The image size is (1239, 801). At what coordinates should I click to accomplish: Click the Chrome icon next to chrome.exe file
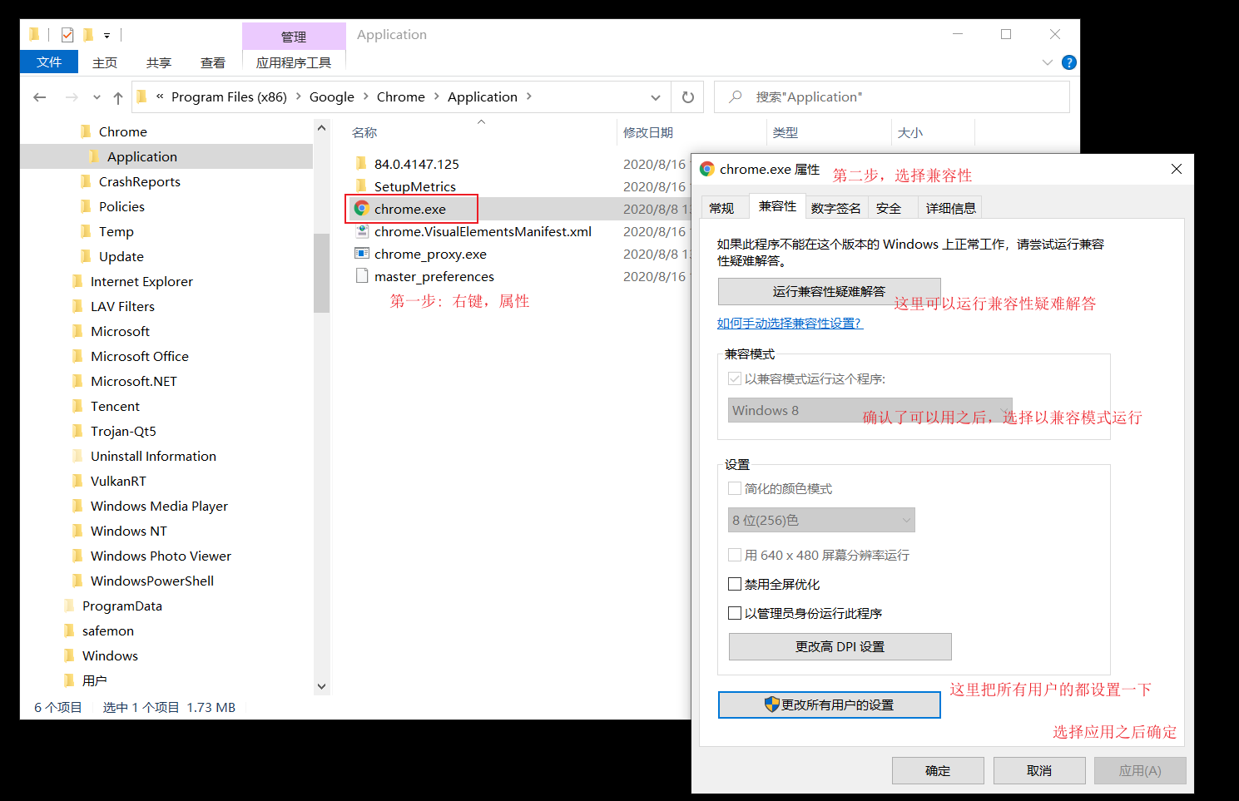point(361,209)
